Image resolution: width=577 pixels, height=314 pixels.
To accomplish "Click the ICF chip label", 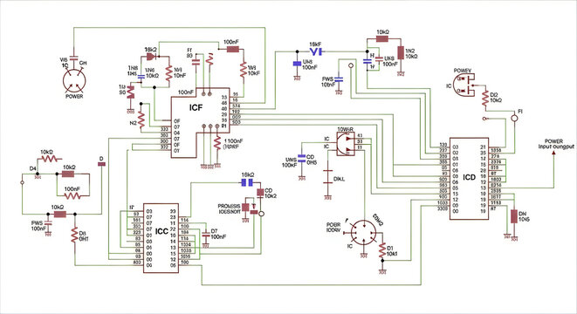I will (196, 108).
